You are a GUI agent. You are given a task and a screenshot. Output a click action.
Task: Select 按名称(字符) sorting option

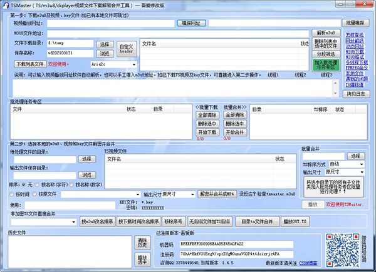coord(38,184)
